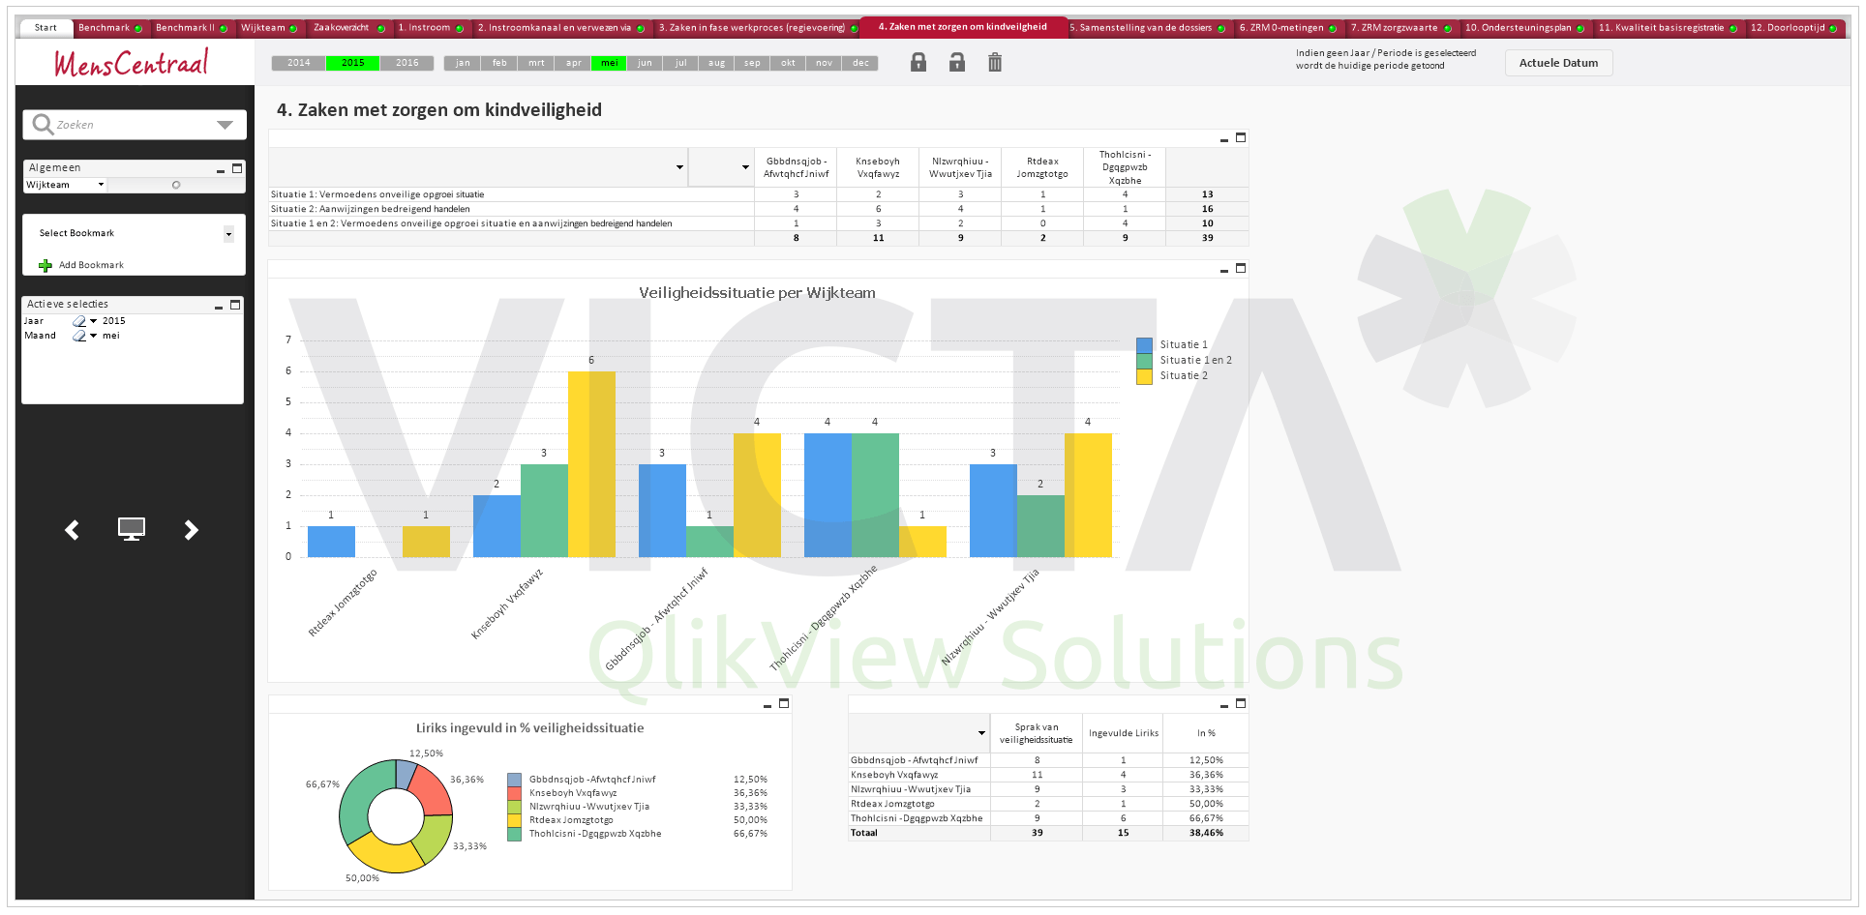The height and width of the screenshot is (915, 1866).
Task: Clear Jaar selection with eraser icon
Action: (x=79, y=321)
